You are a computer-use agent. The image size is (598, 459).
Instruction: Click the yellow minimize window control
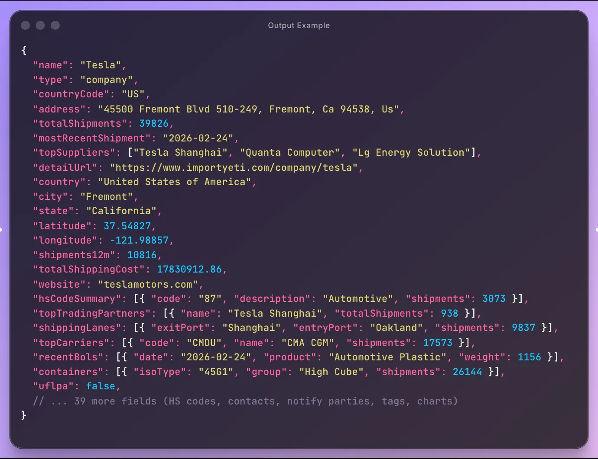(x=40, y=26)
